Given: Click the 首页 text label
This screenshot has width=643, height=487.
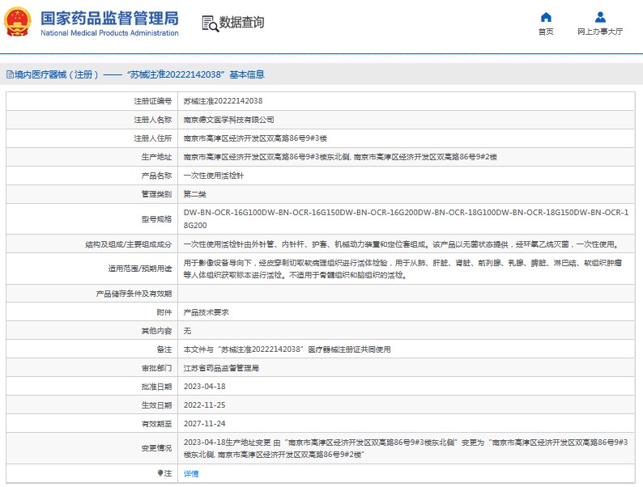Looking at the screenshot, I should [546, 32].
